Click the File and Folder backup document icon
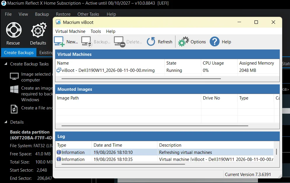The height and width of the screenshot is (183, 290). coord(14,109)
